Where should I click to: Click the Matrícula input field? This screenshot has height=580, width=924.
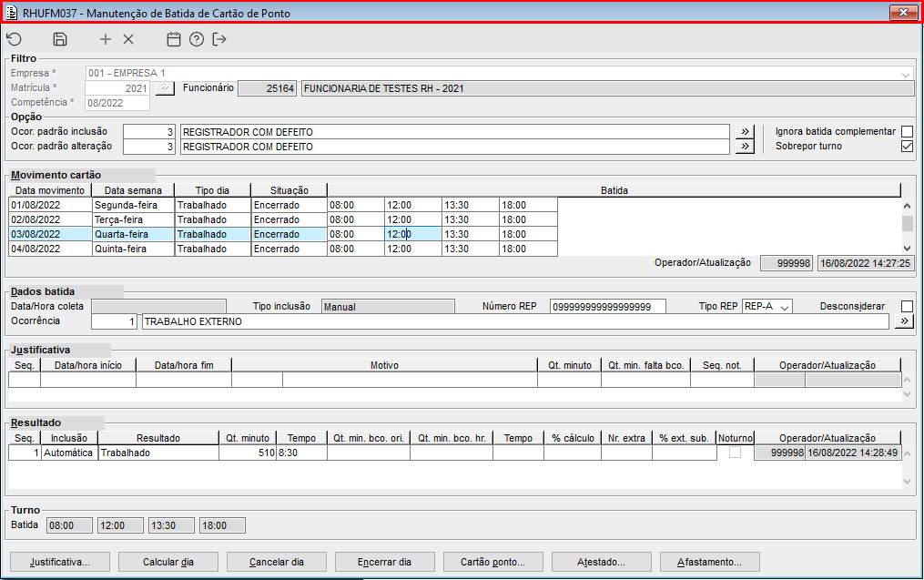pyautogui.click(x=117, y=88)
